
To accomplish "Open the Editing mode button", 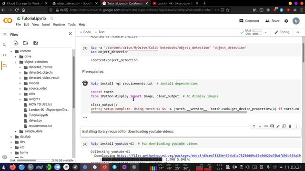I will pos(282,32).
